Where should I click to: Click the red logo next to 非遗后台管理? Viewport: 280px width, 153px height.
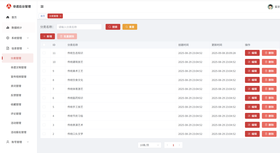click(9, 7)
